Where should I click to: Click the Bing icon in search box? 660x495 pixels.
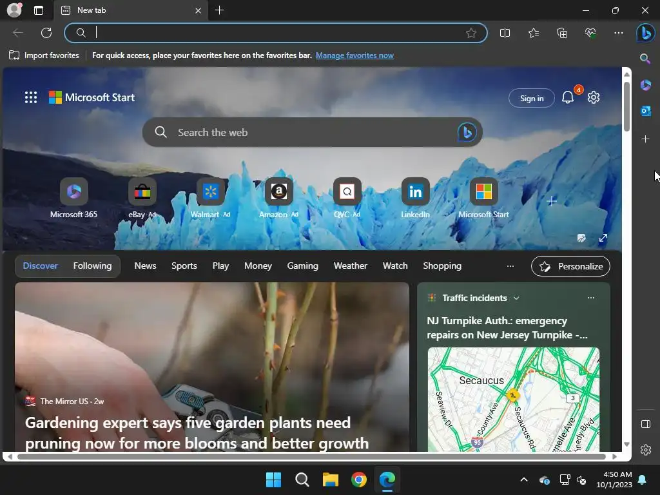pyautogui.click(x=467, y=132)
